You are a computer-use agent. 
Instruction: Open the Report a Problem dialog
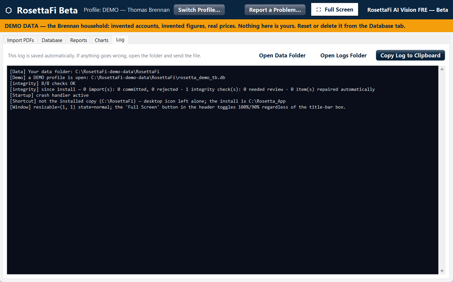tap(275, 10)
